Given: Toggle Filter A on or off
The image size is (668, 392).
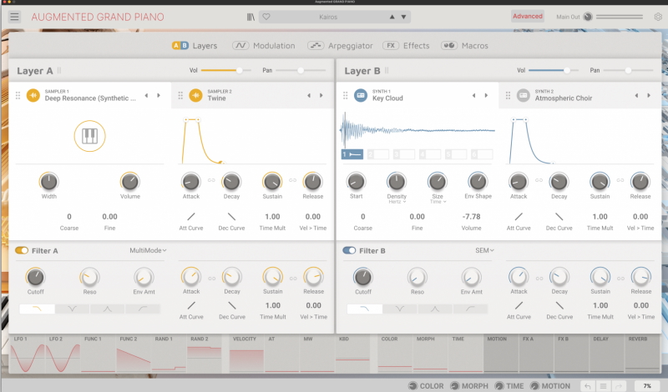Looking at the screenshot, I should click(22, 250).
